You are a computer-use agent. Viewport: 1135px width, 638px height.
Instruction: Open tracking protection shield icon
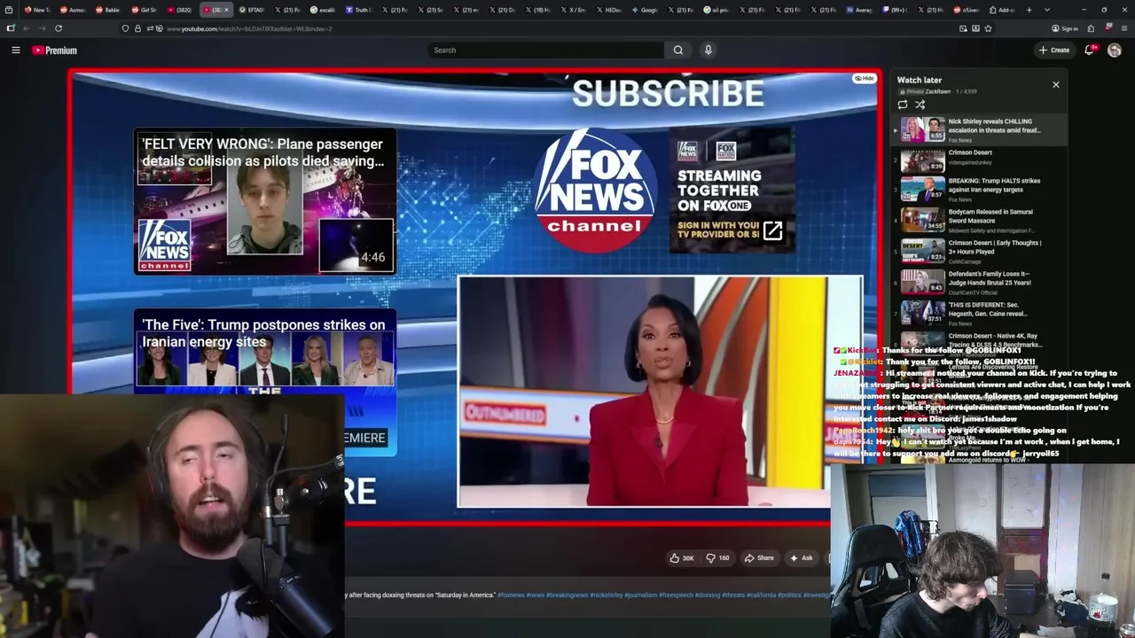click(125, 28)
